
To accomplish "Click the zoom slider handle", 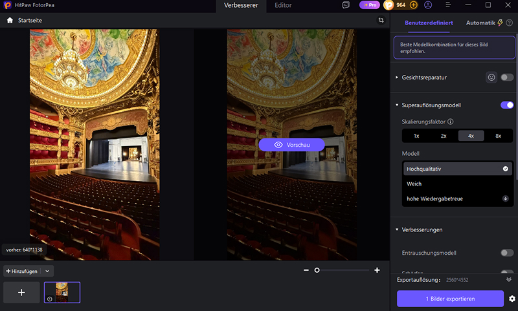I will (x=317, y=270).
